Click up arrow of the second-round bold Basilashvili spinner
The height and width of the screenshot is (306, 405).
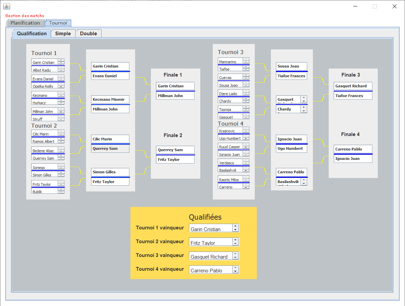[x=304, y=180]
